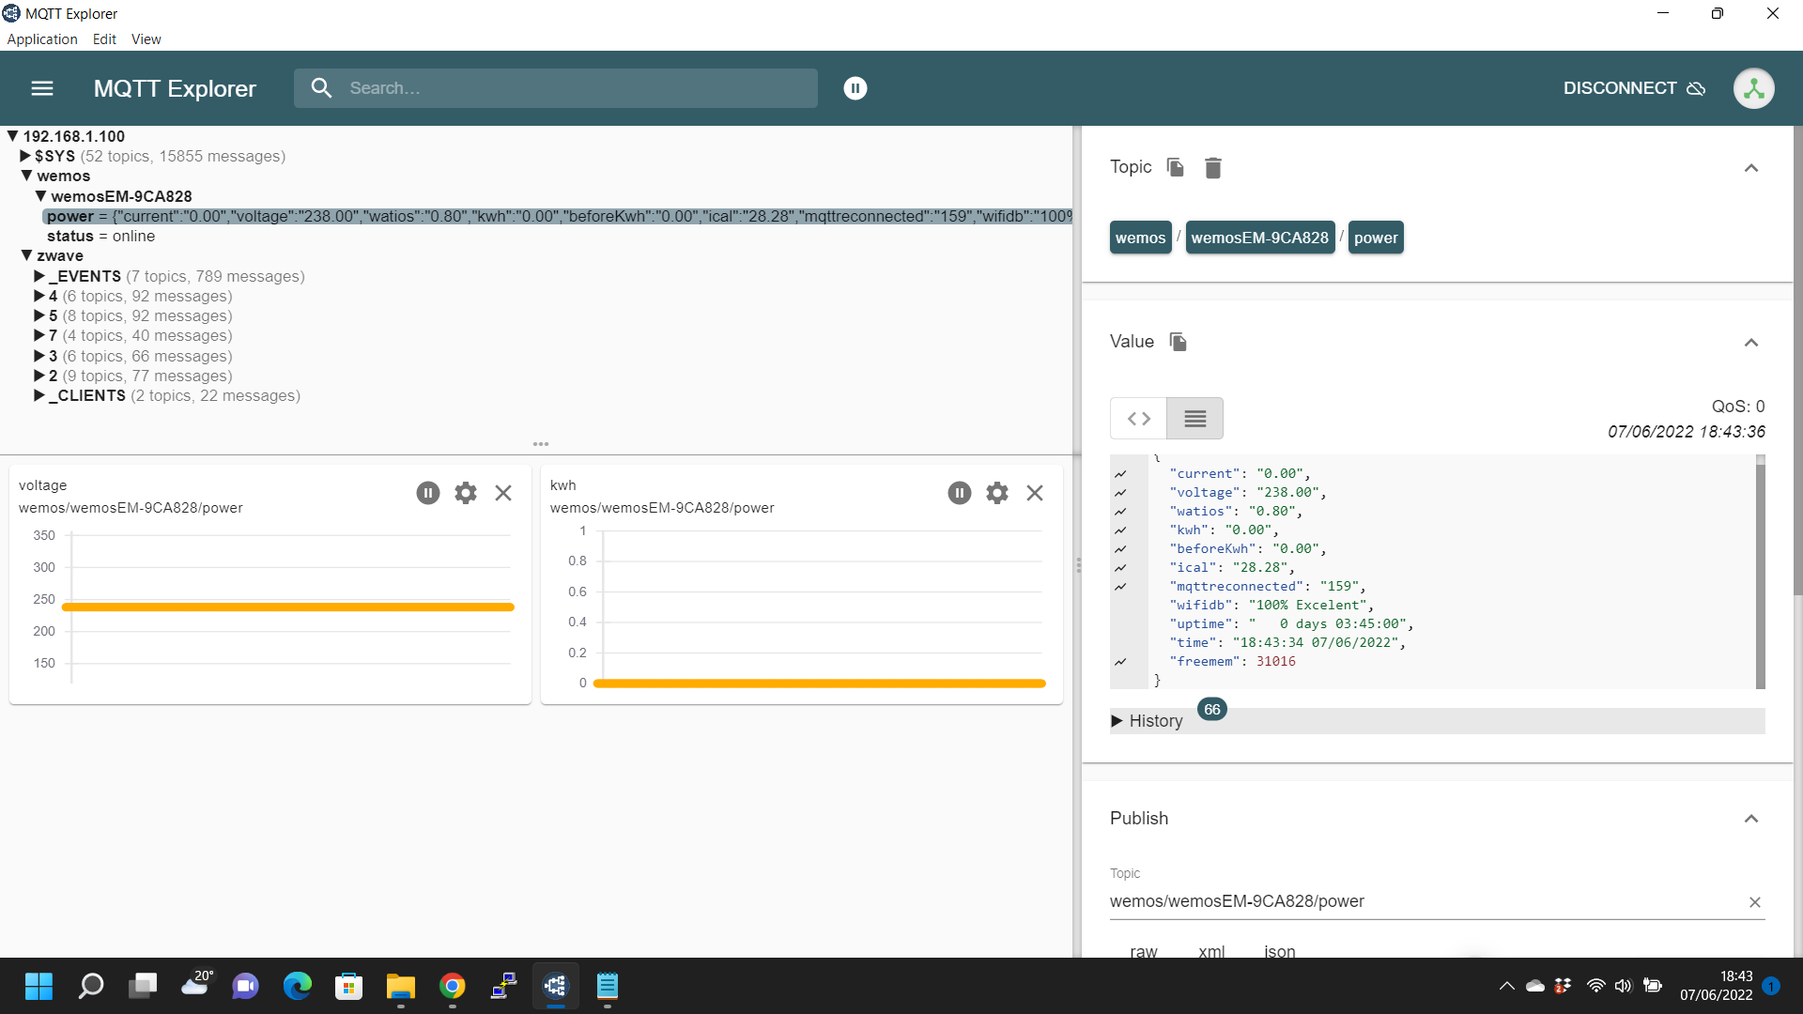Expand the $SYS tree node

click(23, 156)
